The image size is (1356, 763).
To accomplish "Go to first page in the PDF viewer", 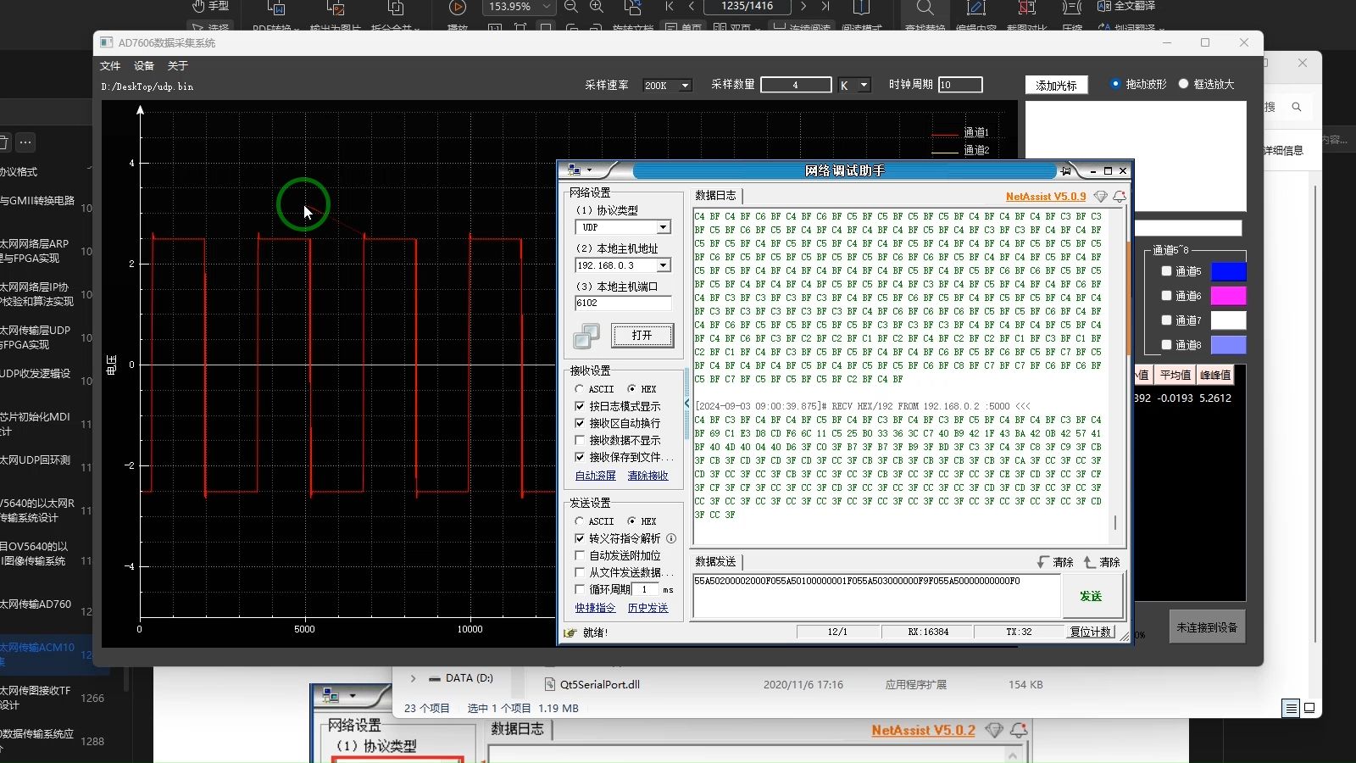I will (x=670, y=6).
